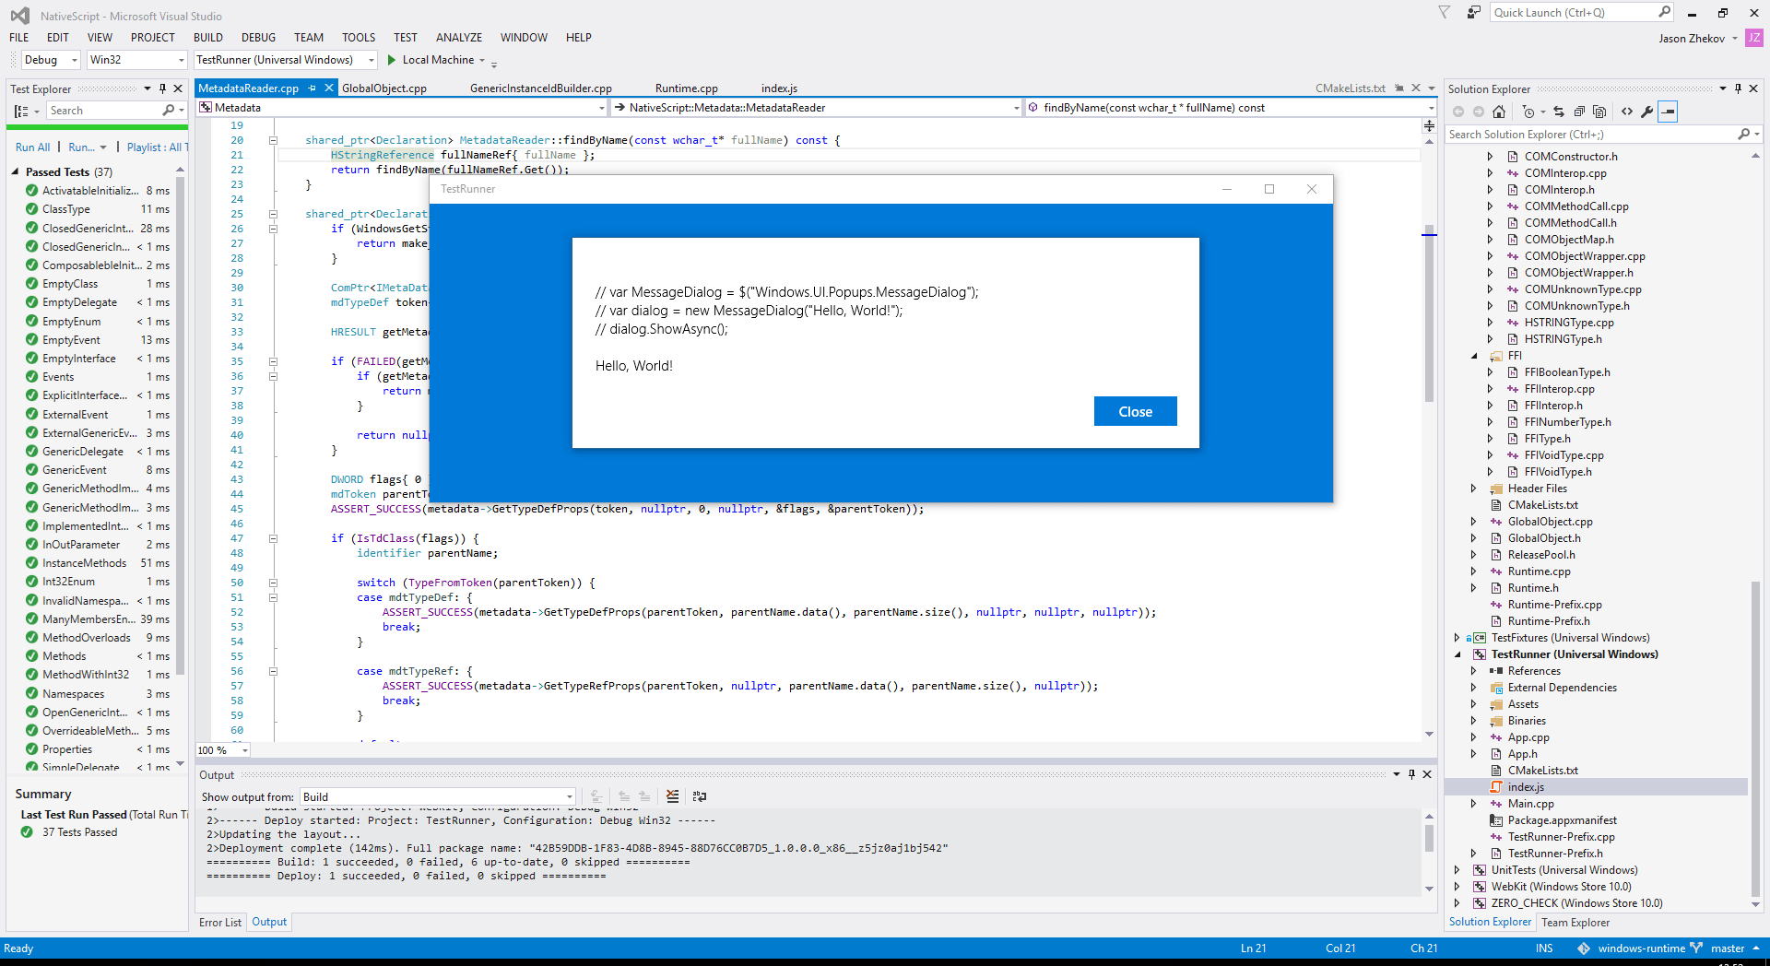Viewport: 1770px width, 966px height.
Task: Clear All output in the Output pane
Action: [x=672, y=796]
